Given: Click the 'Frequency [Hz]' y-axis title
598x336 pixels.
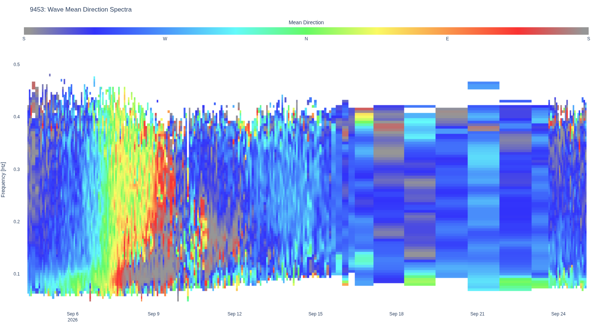Looking at the screenshot, I should click(3, 180).
